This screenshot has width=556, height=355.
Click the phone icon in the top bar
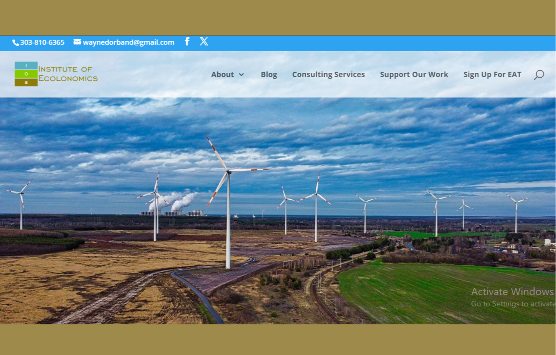pos(16,42)
